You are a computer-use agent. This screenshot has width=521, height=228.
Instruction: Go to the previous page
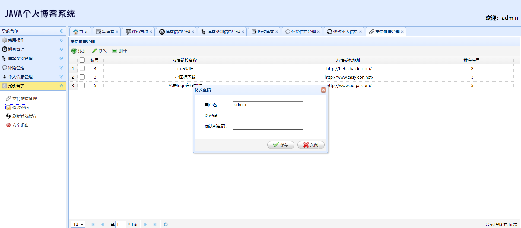[x=103, y=224]
